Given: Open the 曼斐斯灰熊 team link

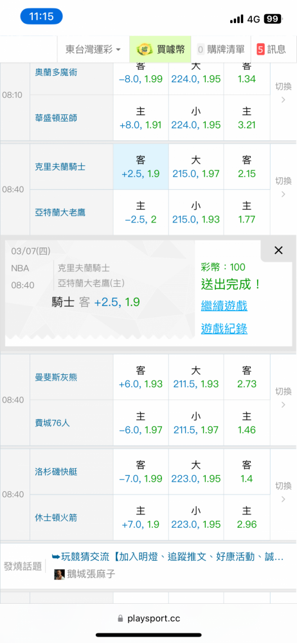Looking at the screenshot, I should tap(56, 377).
